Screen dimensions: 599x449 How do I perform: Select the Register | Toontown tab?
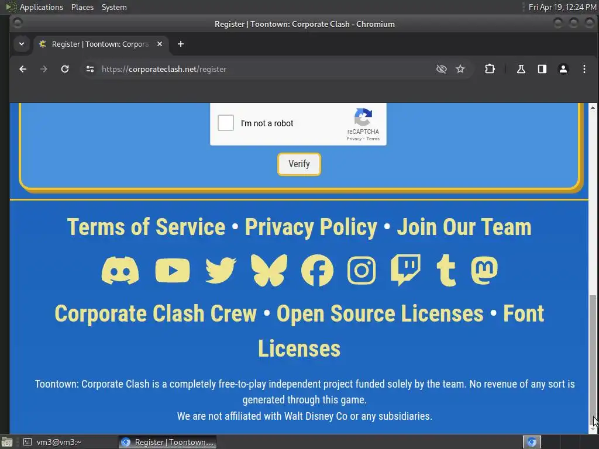click(101, 44)
